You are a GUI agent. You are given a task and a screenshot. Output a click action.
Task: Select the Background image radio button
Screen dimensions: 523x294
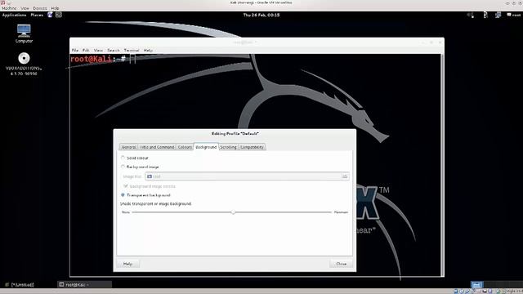pyautogui.click(x=123, y=167)
